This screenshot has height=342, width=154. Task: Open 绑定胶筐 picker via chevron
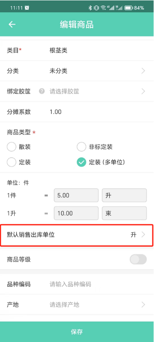143,91
